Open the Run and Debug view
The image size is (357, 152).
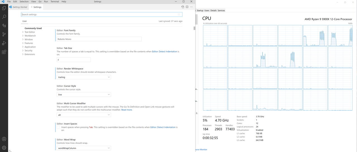point(4,43)
